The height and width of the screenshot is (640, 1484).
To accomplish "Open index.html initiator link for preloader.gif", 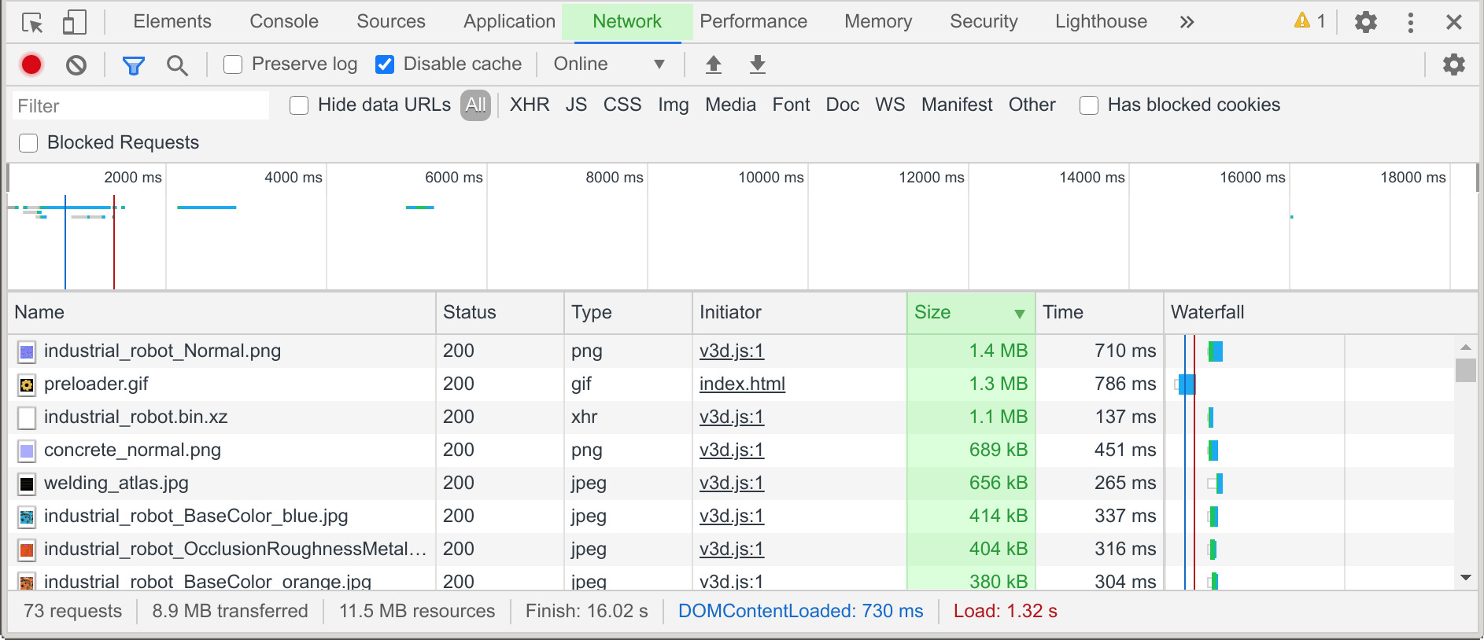I will [x=742, y=384].
